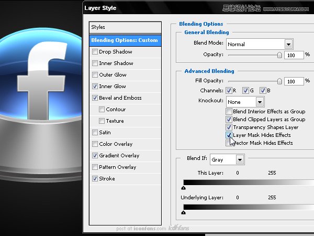Uncheck Blend Clipped Layers as Group

[229, 120]
